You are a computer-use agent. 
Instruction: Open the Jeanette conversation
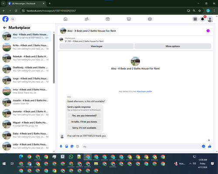coord(26,113)
